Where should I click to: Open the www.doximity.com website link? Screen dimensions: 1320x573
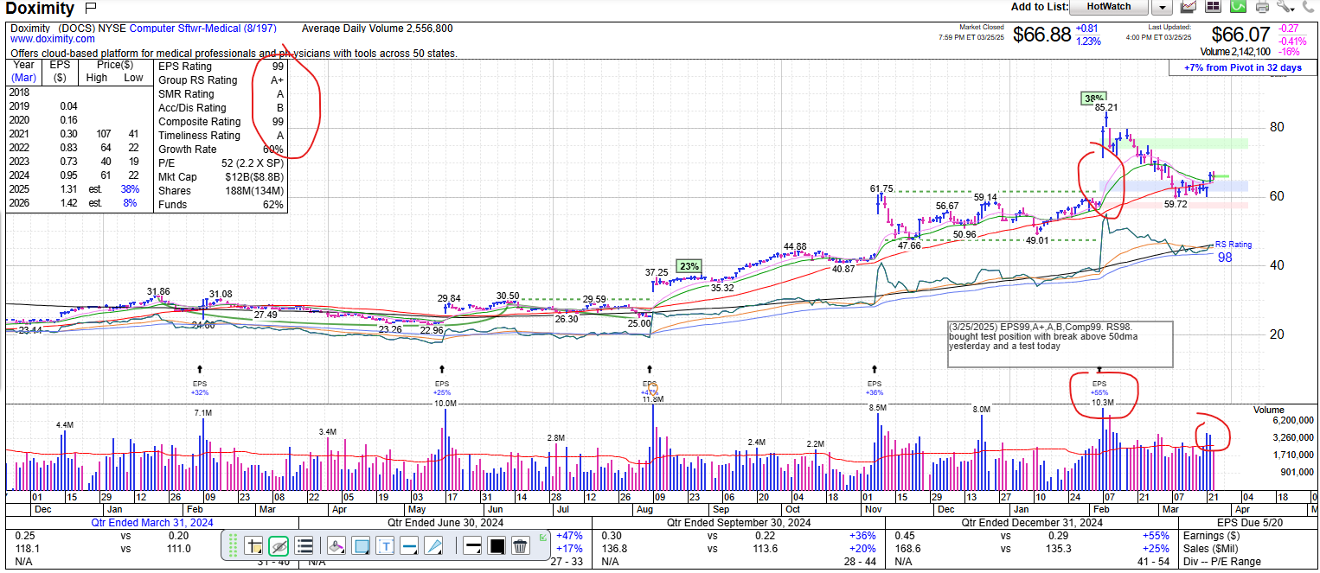tap(53, 39)
